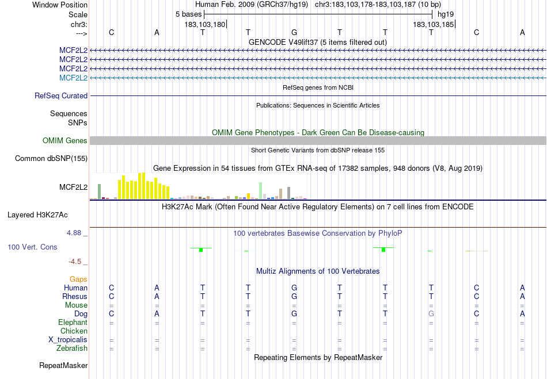Open Publications: Sequences in Scientific Articles title
The image size is (547, 379).
point(318,105)
